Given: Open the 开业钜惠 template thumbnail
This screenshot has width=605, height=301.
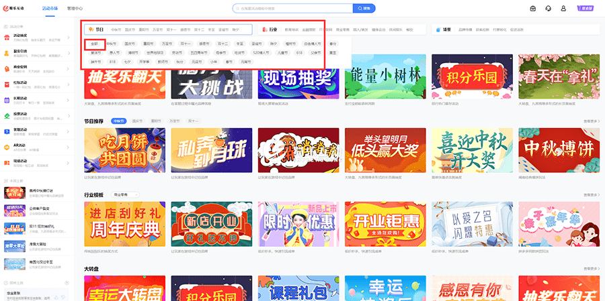Looking at the screenshot, I should (385, 224).
